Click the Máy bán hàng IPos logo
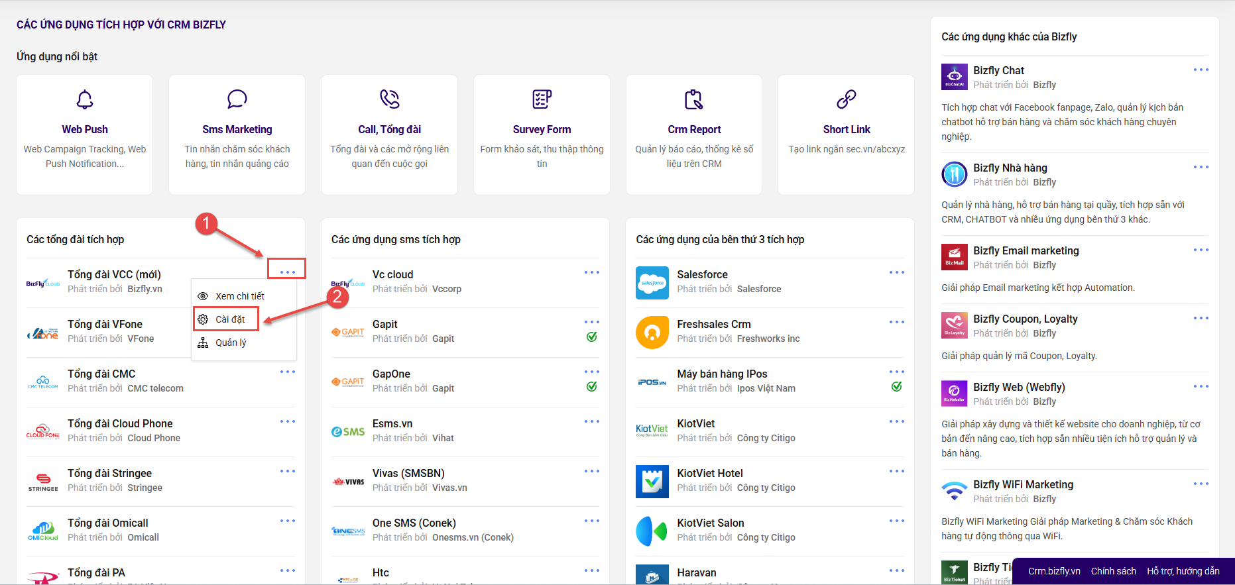This screenshot has width=1235, height=585. (652, 382)
